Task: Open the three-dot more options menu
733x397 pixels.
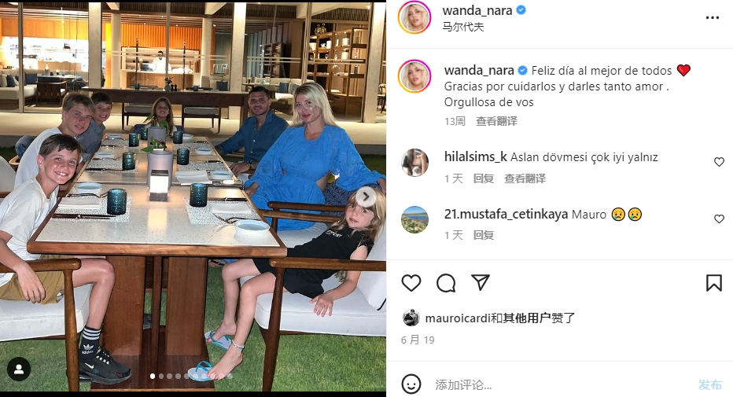Action: pyautogui.click(x=713, y=18)
